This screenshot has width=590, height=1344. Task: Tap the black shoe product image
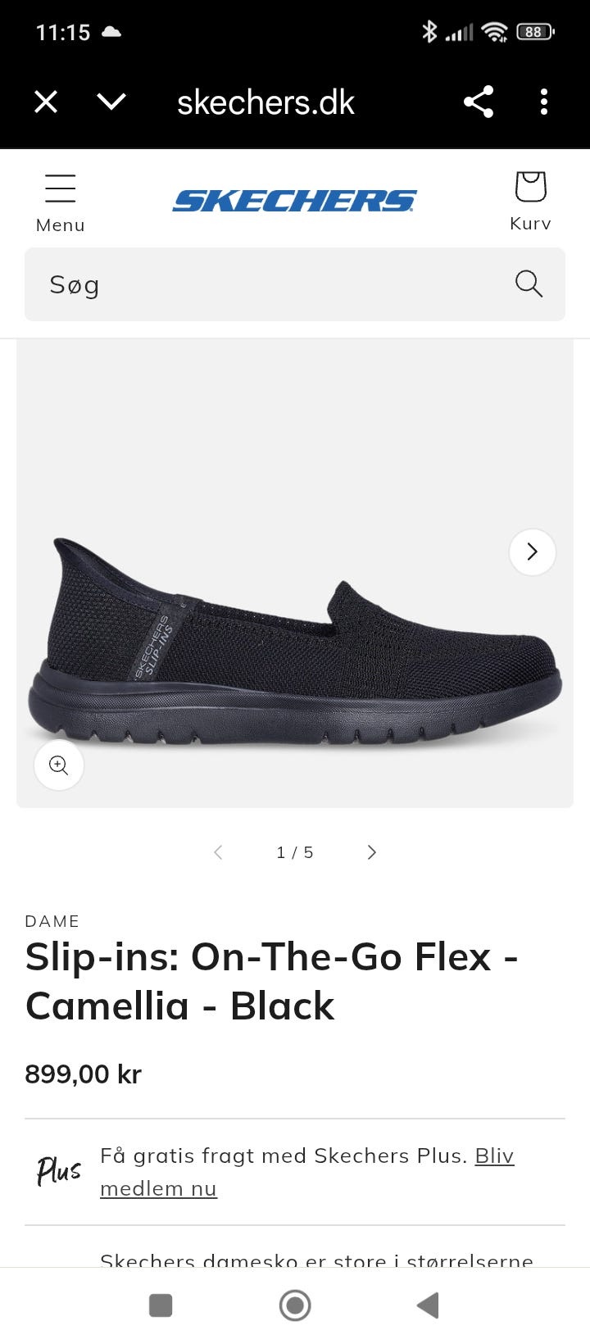295,641
